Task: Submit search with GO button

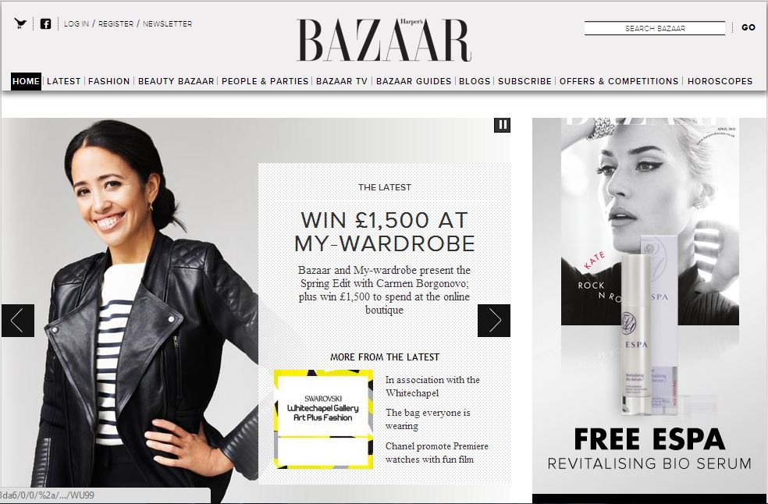Action: point(748,27)
